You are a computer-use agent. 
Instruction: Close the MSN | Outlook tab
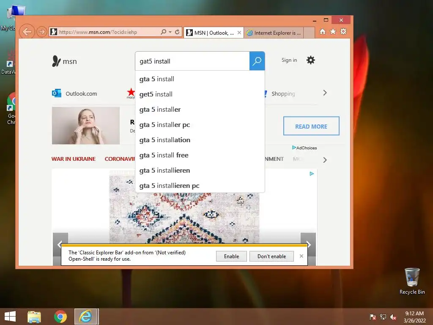[x=239, y=33]
